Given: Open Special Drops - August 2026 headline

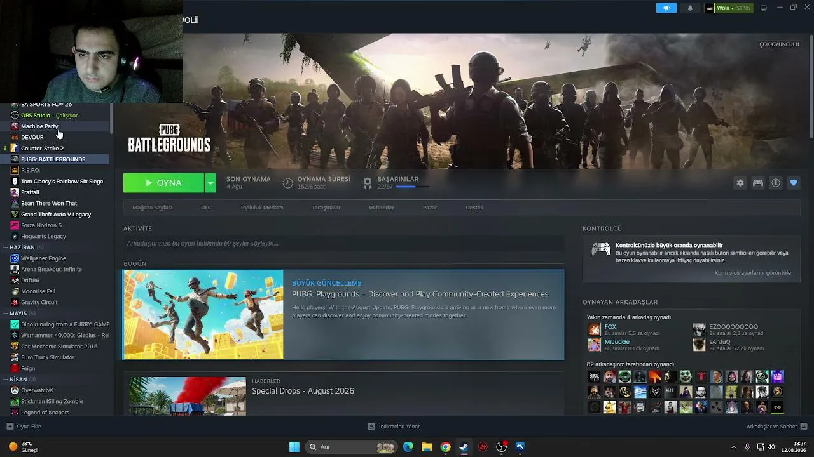Looking at the screenshot, I should pyautogui.click(x=303, y=391).
